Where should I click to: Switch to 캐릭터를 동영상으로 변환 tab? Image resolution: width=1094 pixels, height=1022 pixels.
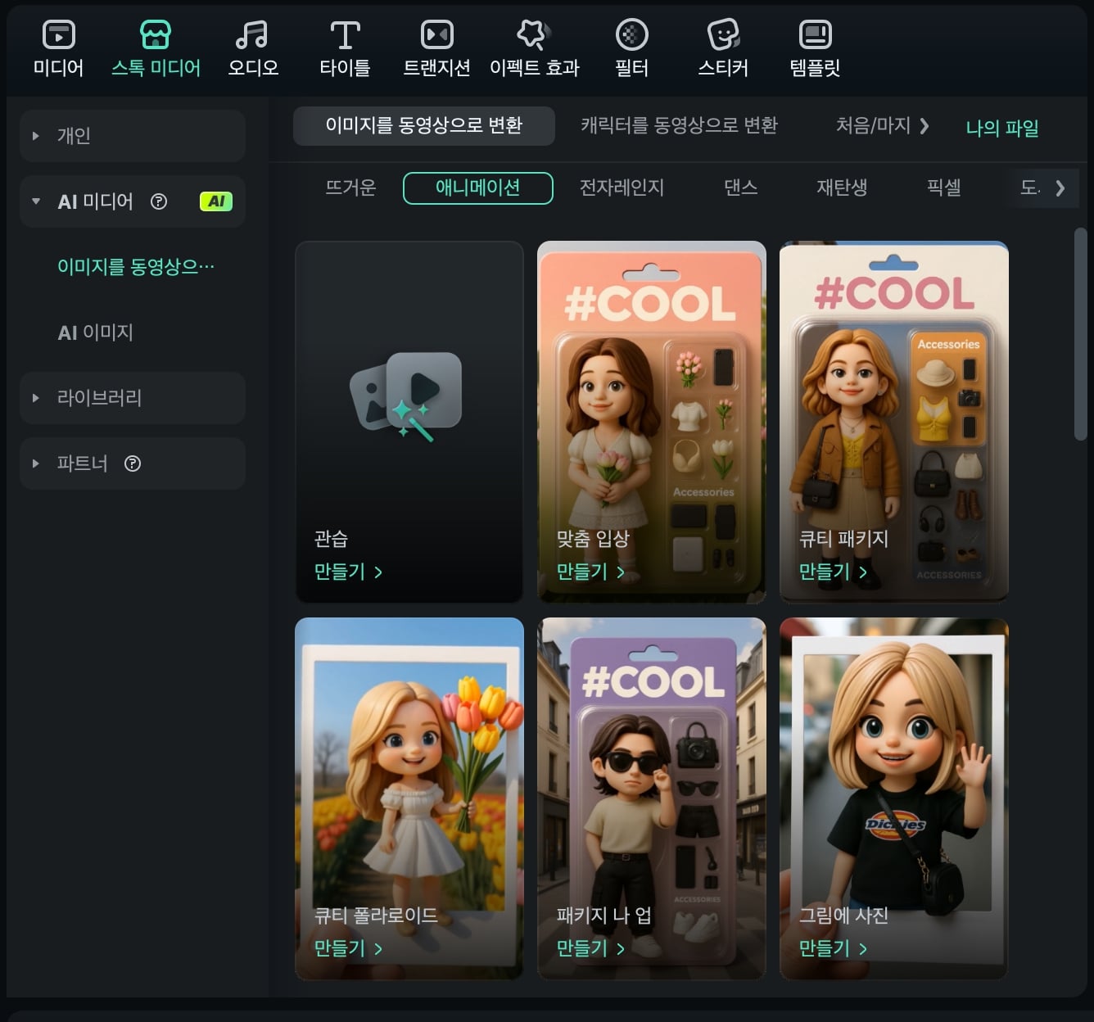coord(679,125)
